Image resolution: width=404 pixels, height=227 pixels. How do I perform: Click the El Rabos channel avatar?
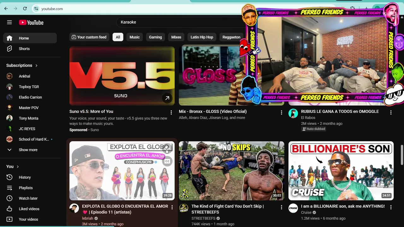293,113
